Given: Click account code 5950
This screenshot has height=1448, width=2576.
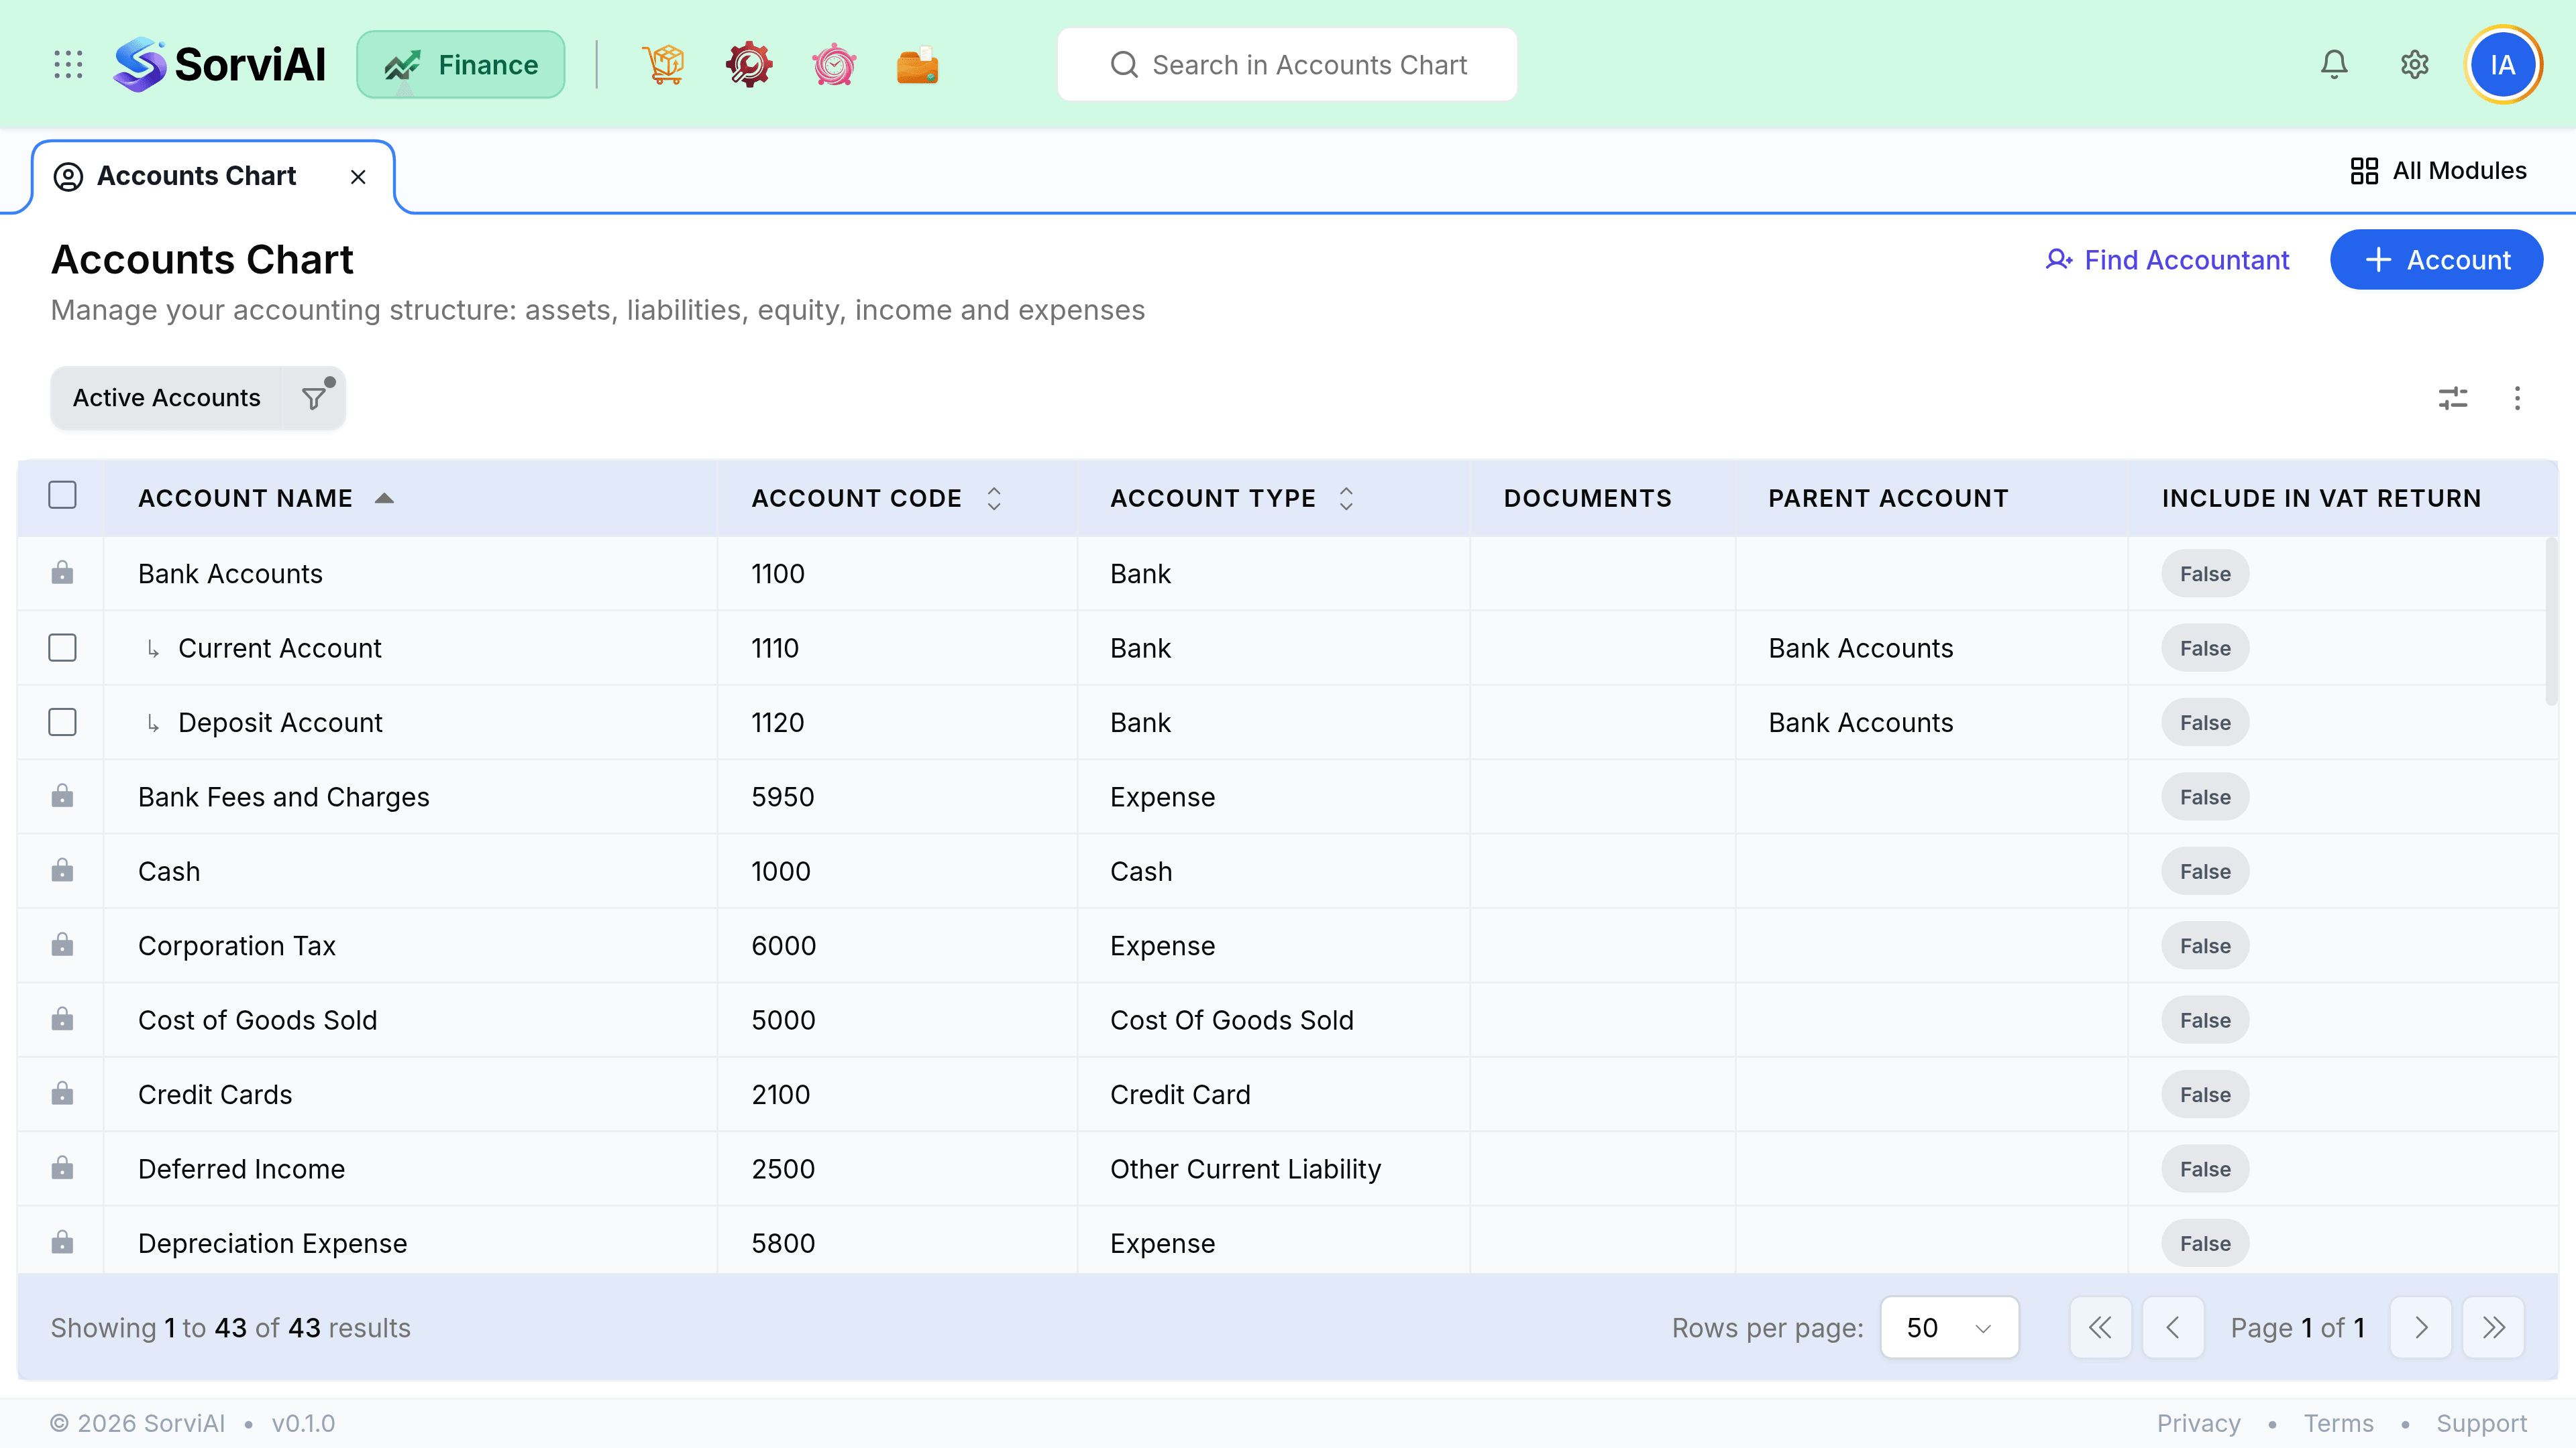Looking at the screenshot, I should click(782, 796).
